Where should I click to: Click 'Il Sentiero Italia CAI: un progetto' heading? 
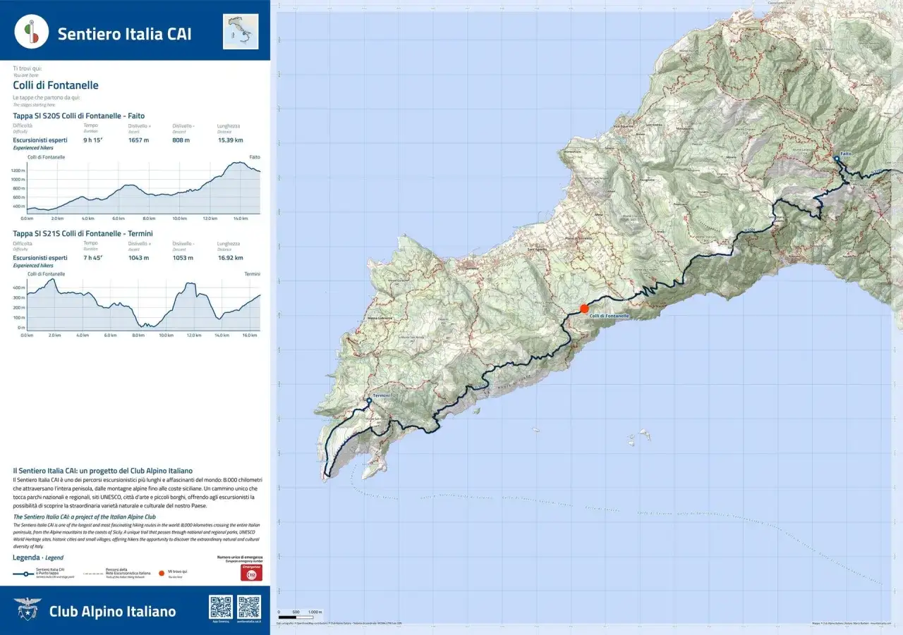point(102,470)
